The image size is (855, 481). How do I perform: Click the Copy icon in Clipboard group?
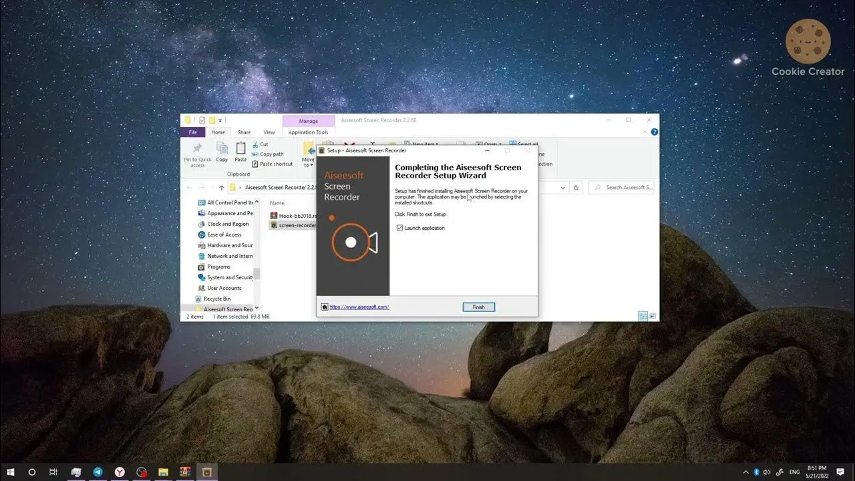coord(222,148)
